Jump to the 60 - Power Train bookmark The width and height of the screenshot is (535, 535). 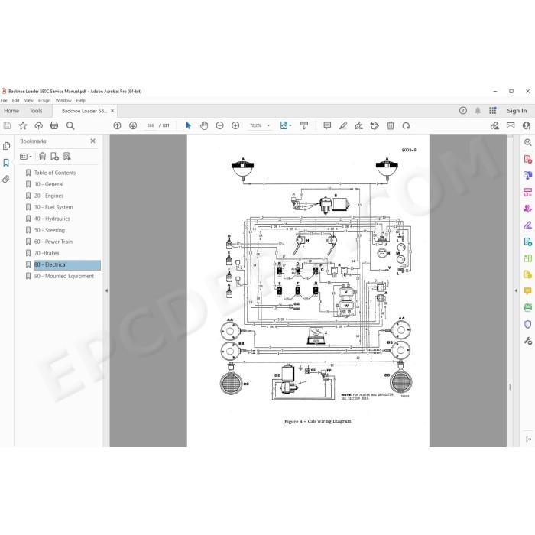tap(53, 242)
